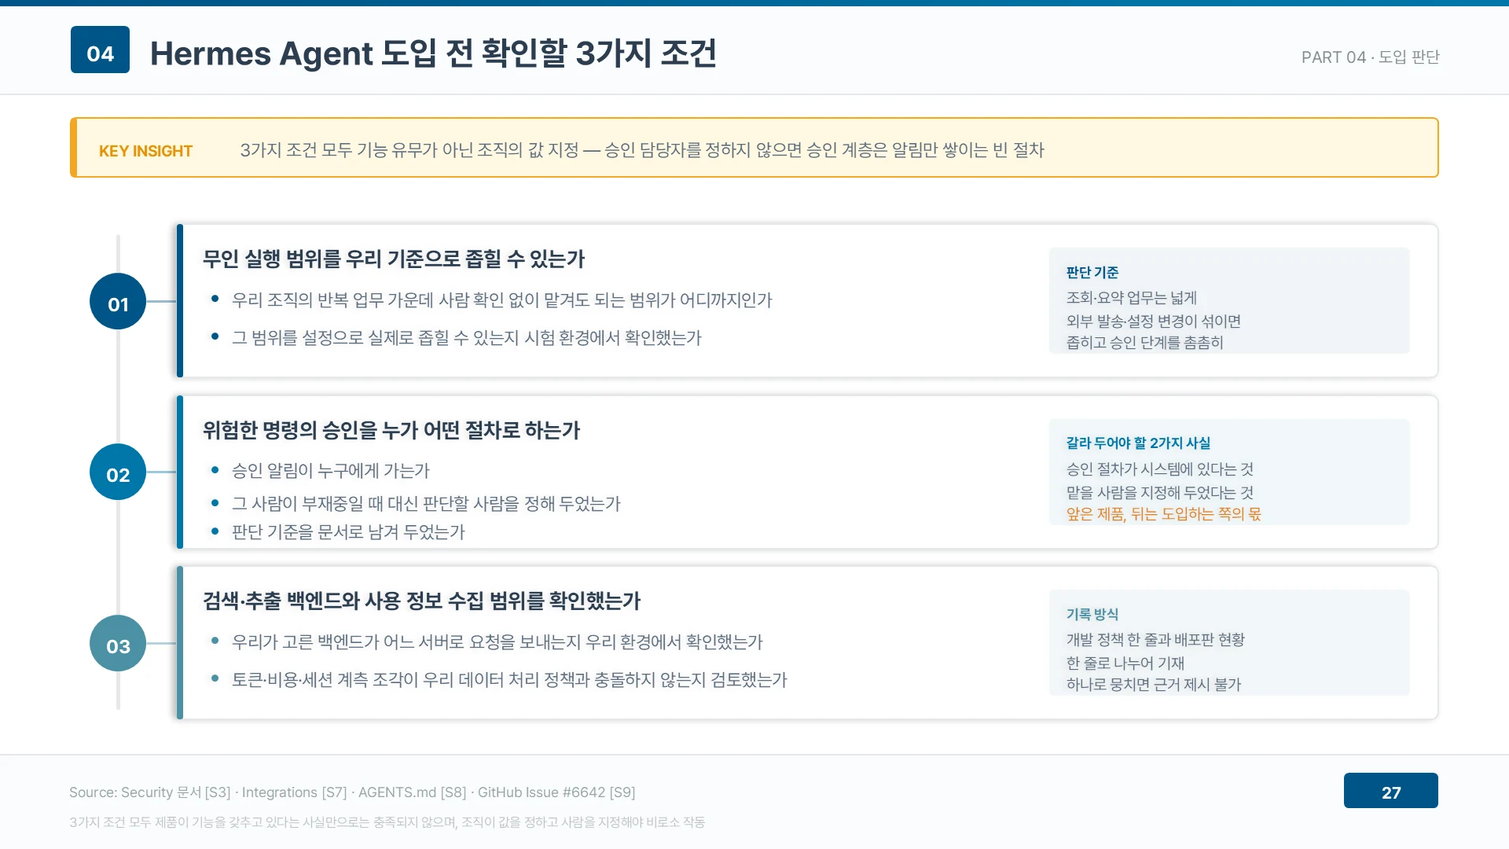The image size is (1509, 849).
Task: Click bullet 토큰·비용·세션 계측 조각이
Action: (x=509, y=679)
